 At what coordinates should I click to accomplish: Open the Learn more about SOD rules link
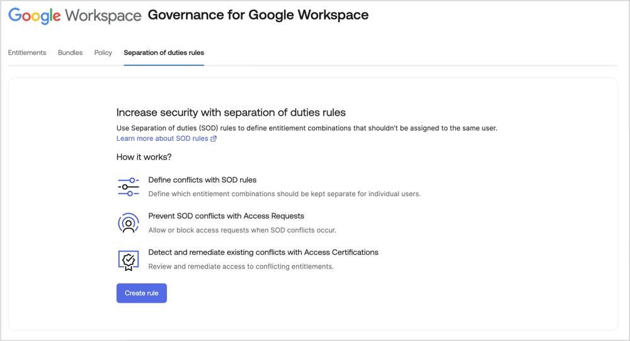(166, 138)
